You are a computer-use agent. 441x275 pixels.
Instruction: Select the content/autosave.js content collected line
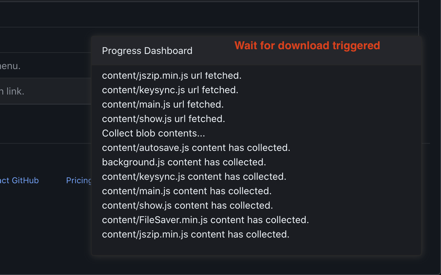pos(196,148)
